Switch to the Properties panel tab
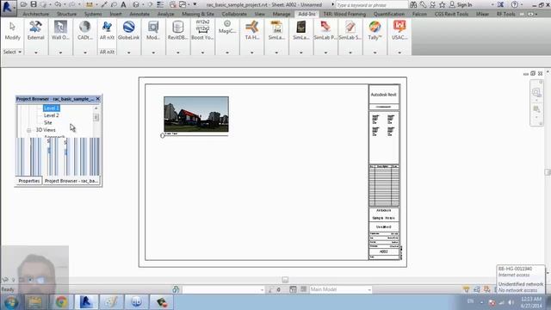551x310 pixels. pyautogui.click(x=28, y=181)
